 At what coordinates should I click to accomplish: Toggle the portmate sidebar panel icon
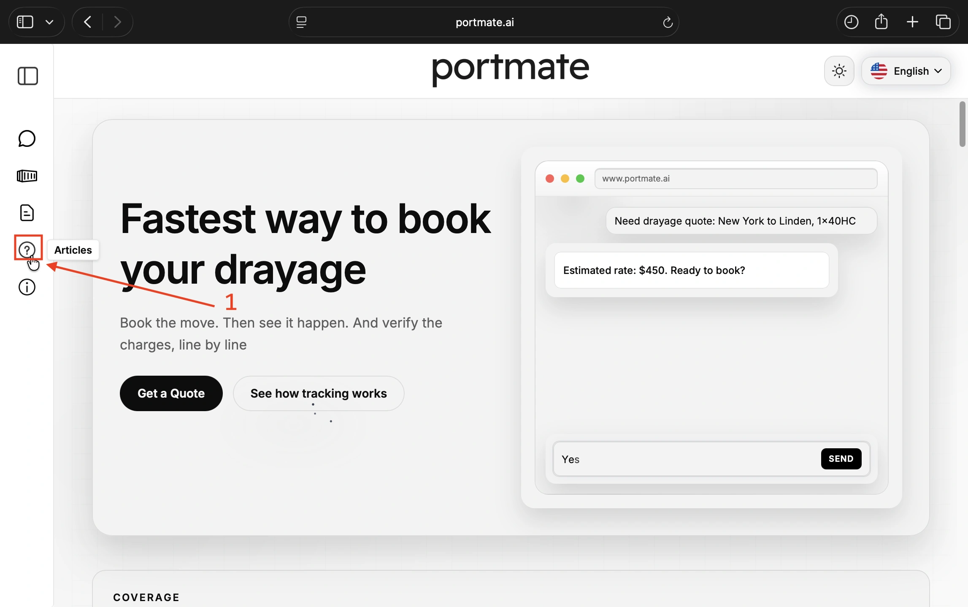[x=28, y=76]
